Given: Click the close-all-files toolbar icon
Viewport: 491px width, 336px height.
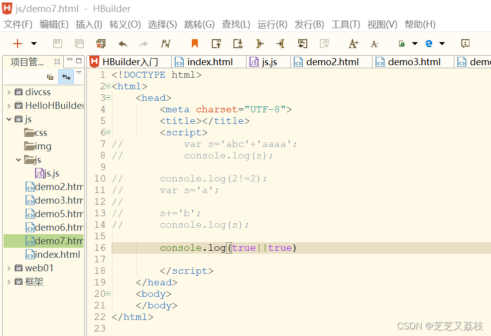Looking at the screenshot, I should 101,44.
